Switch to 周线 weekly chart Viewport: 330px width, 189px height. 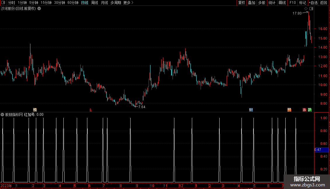(95, 3)
